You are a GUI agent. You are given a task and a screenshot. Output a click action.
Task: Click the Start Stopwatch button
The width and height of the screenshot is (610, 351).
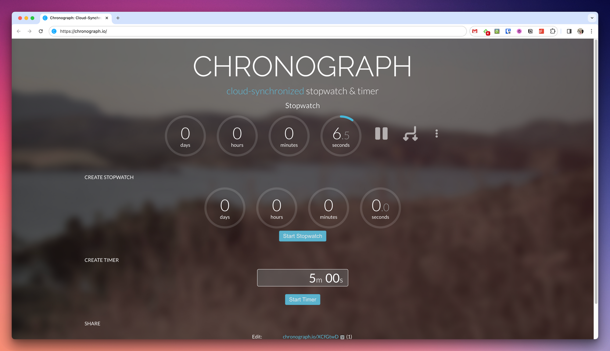coord(302,236)
